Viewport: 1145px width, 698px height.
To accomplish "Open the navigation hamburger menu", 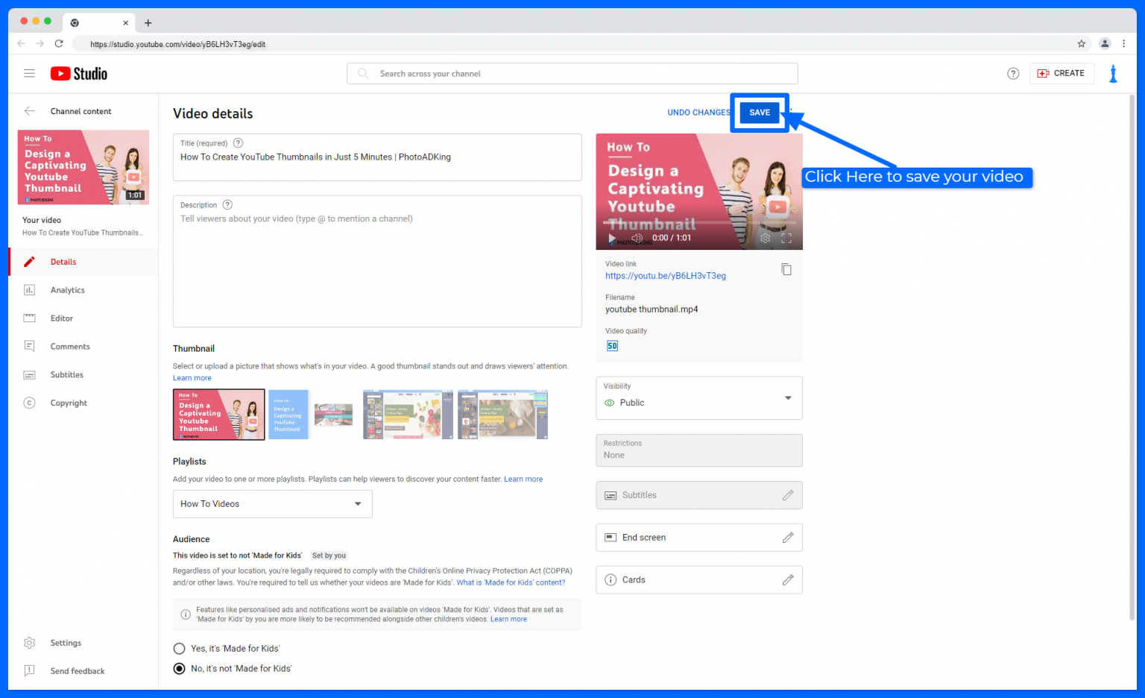I will [29, 73].
